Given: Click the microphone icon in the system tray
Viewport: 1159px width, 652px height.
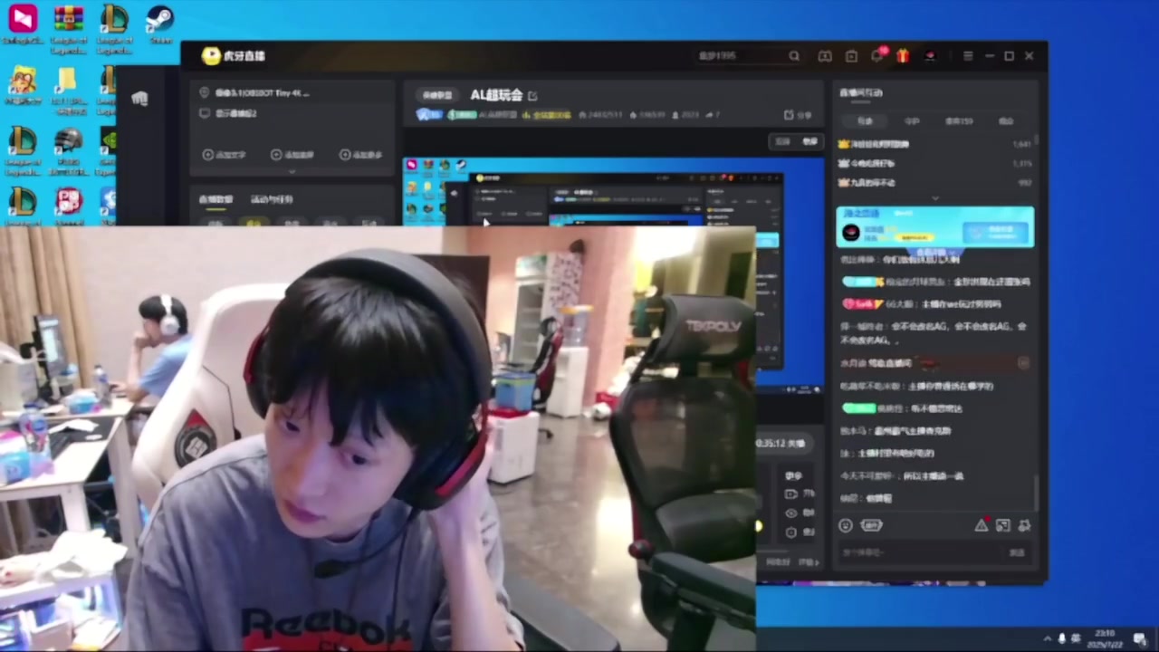Looking at the screenshot, I should tap(1062, 638).
